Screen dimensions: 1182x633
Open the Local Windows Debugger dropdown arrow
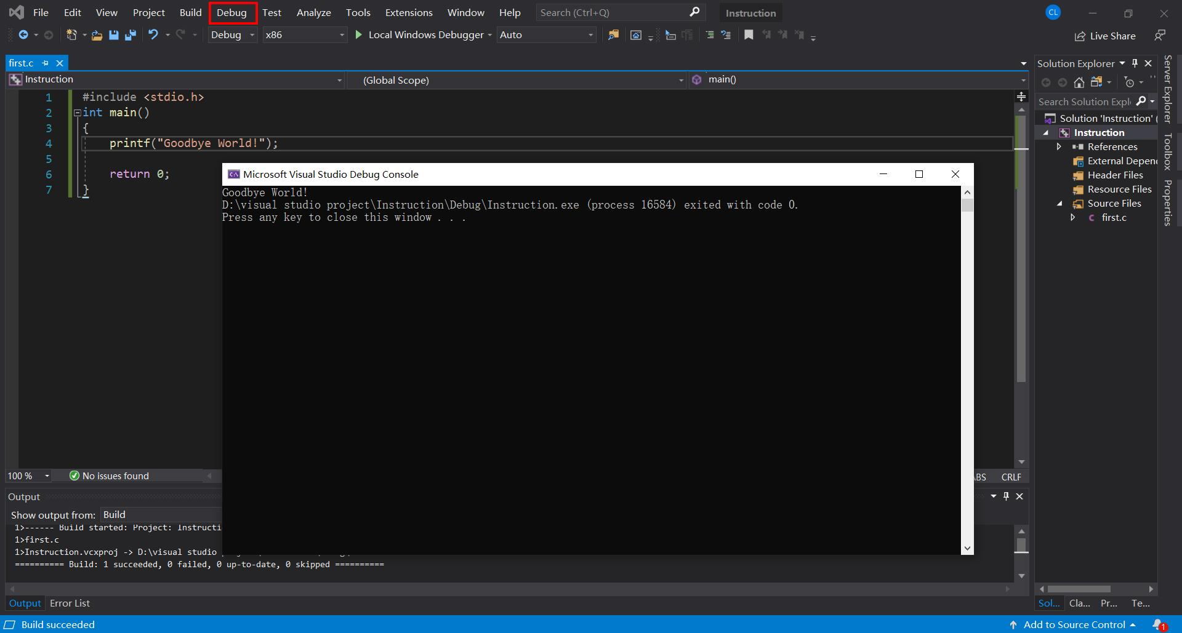point(490,35)
